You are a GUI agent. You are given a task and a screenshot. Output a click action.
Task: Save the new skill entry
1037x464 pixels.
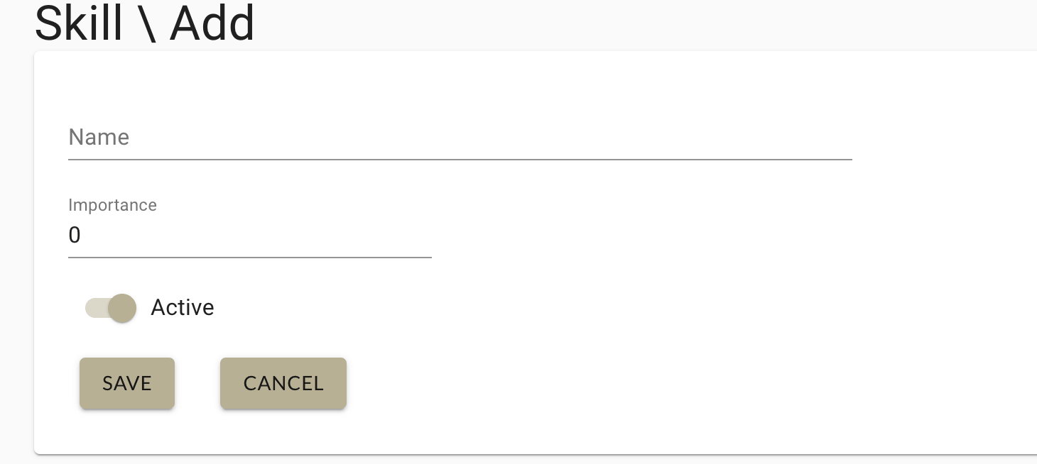(126, 383)
